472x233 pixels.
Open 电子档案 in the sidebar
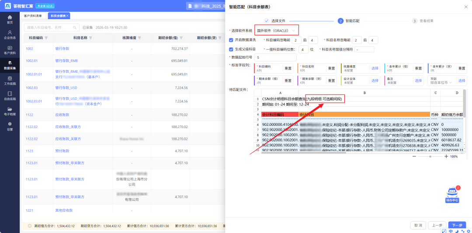10,111
